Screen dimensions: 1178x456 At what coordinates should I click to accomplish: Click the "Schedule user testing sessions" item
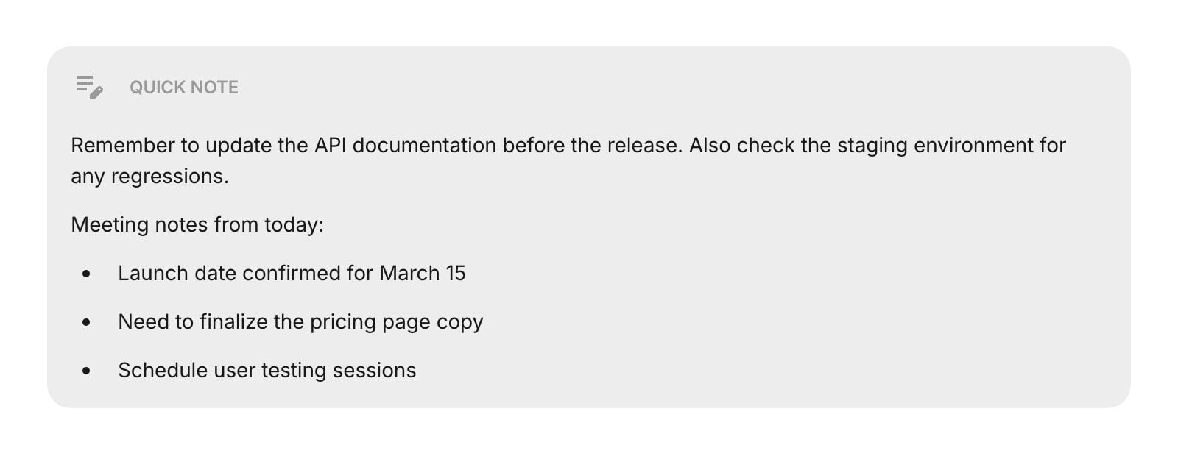coord(267,371)
